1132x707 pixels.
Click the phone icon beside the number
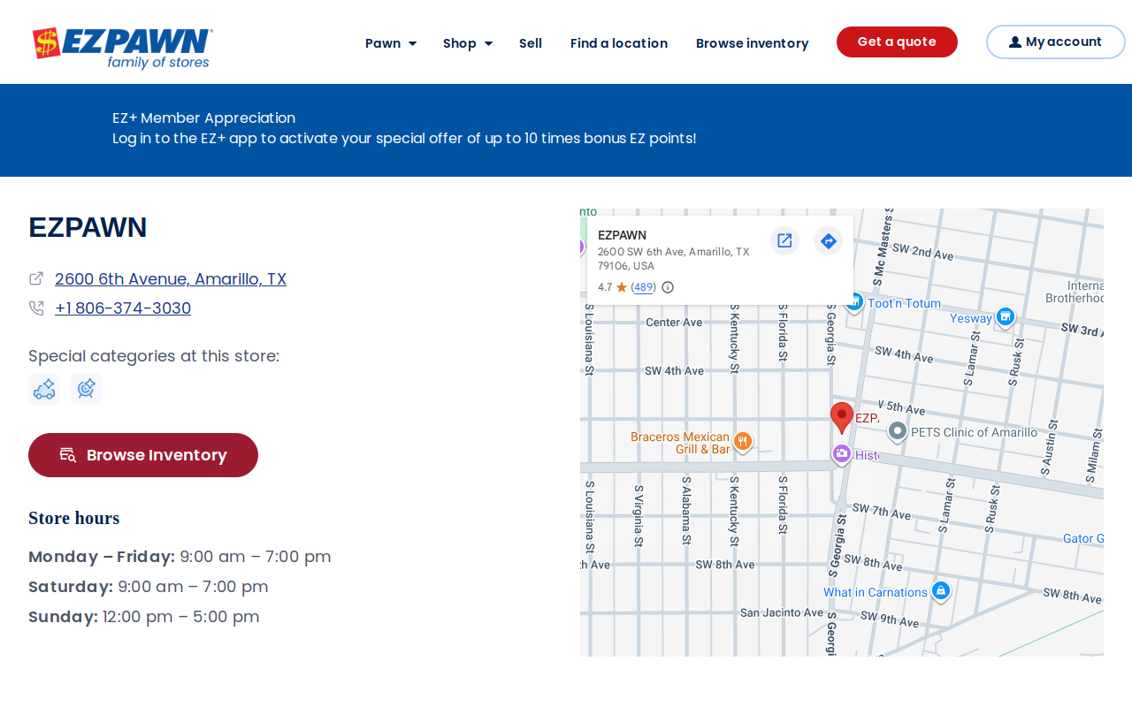pyautogui.click(x=36, y=308)
